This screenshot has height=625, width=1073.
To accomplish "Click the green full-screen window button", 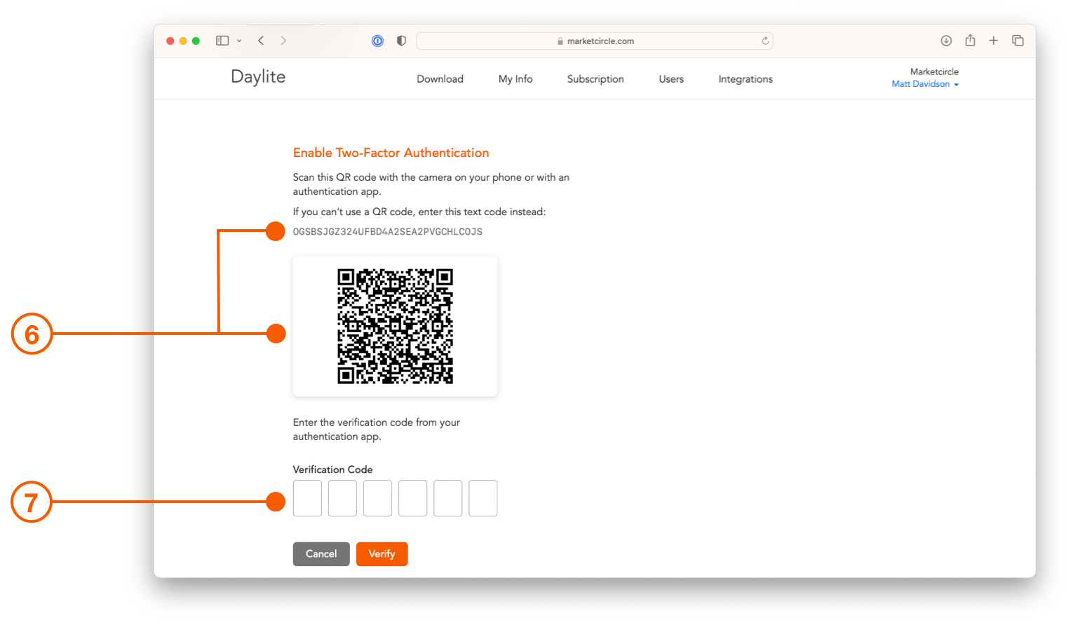I will point(196,41).
